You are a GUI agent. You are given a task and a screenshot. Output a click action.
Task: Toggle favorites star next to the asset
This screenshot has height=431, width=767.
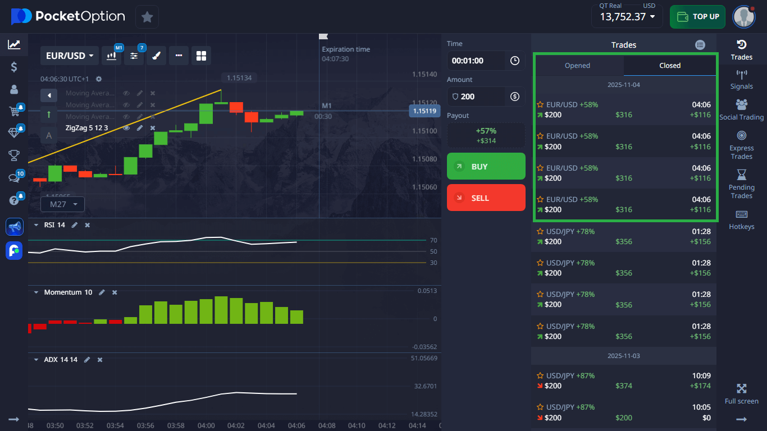point(147,17)
